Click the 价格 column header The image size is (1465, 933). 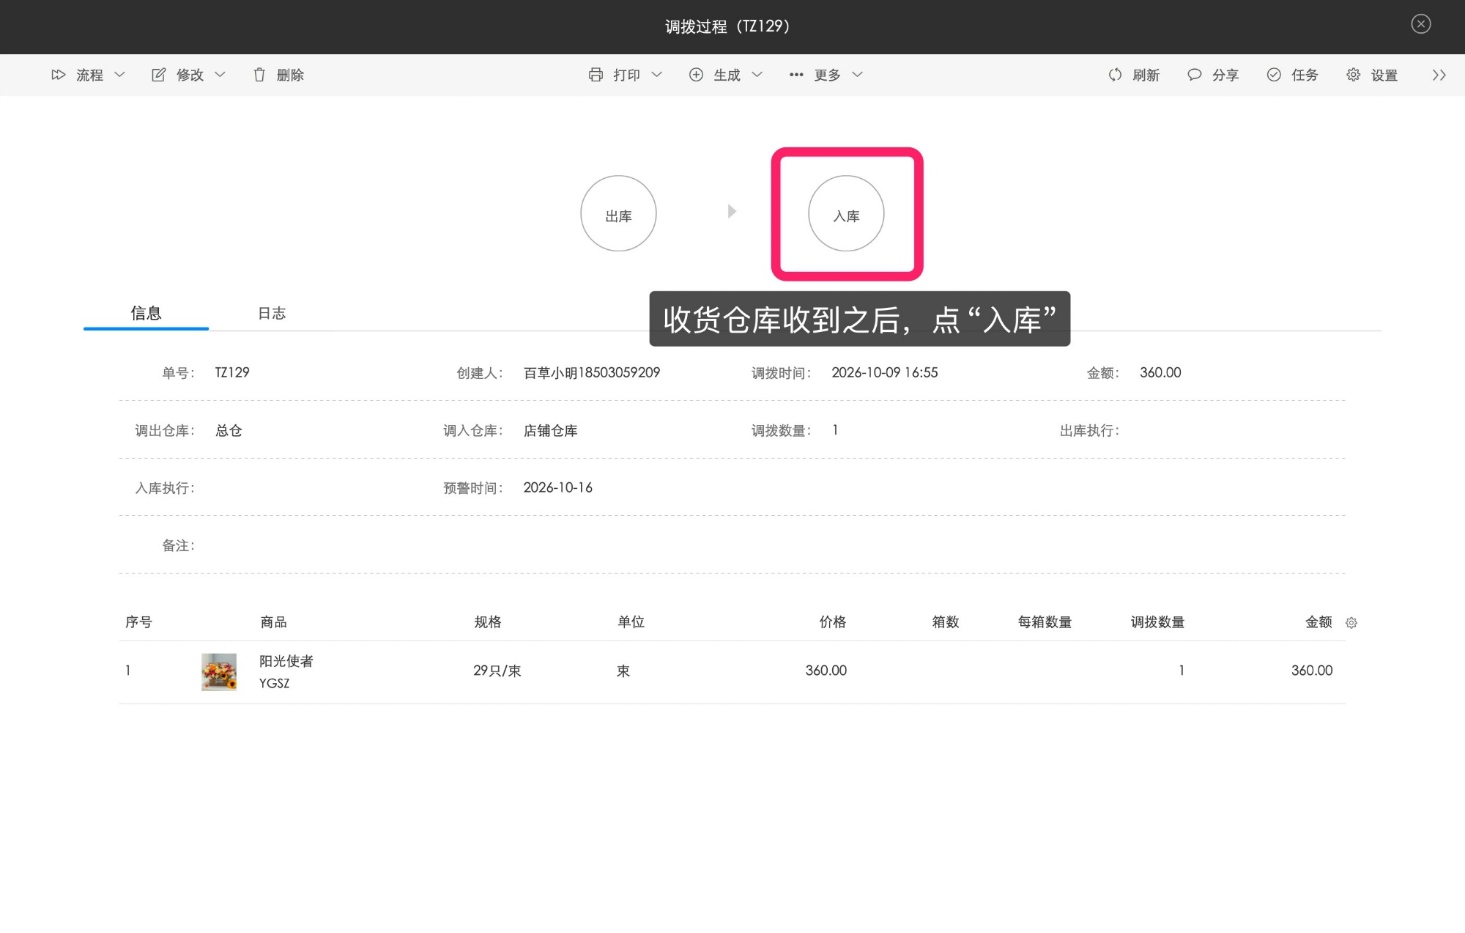pyautogui.click(x=833, y=622)
